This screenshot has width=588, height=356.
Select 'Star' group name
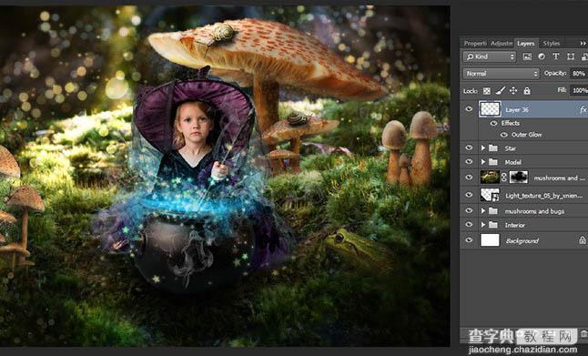point(510,148)
